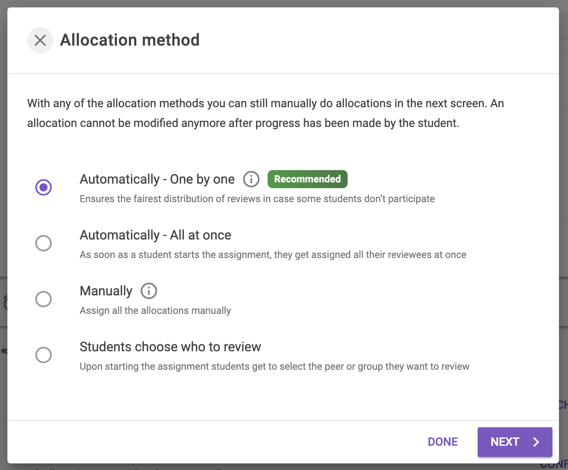The width and height of the screenshot is (568, 470).
Task: Open info icon beside One by one
Action: 251,179
